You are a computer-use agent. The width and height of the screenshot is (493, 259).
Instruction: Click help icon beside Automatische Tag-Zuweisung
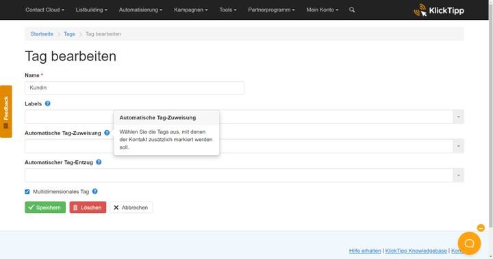pyautogui.click(x=107, y=133)
